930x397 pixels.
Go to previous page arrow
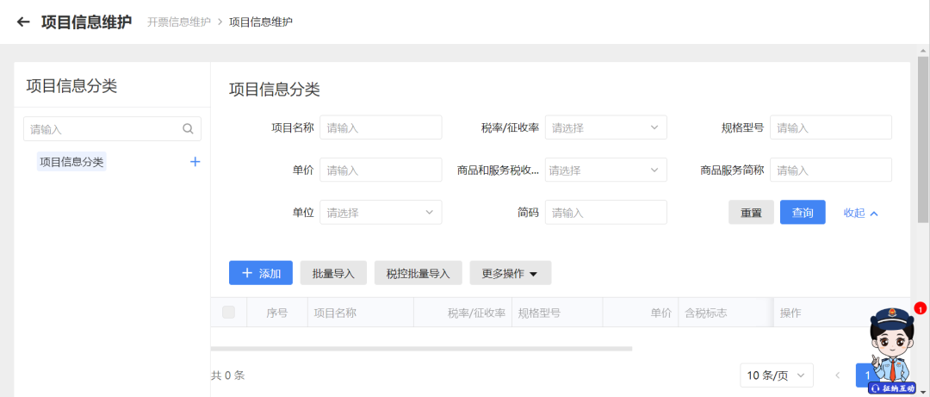837,375
